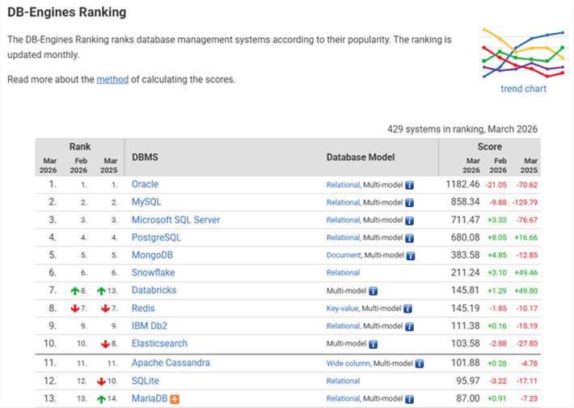Open the Oracle DBMS page
Viewport: 574px width, 408px height.
point(145,184)
